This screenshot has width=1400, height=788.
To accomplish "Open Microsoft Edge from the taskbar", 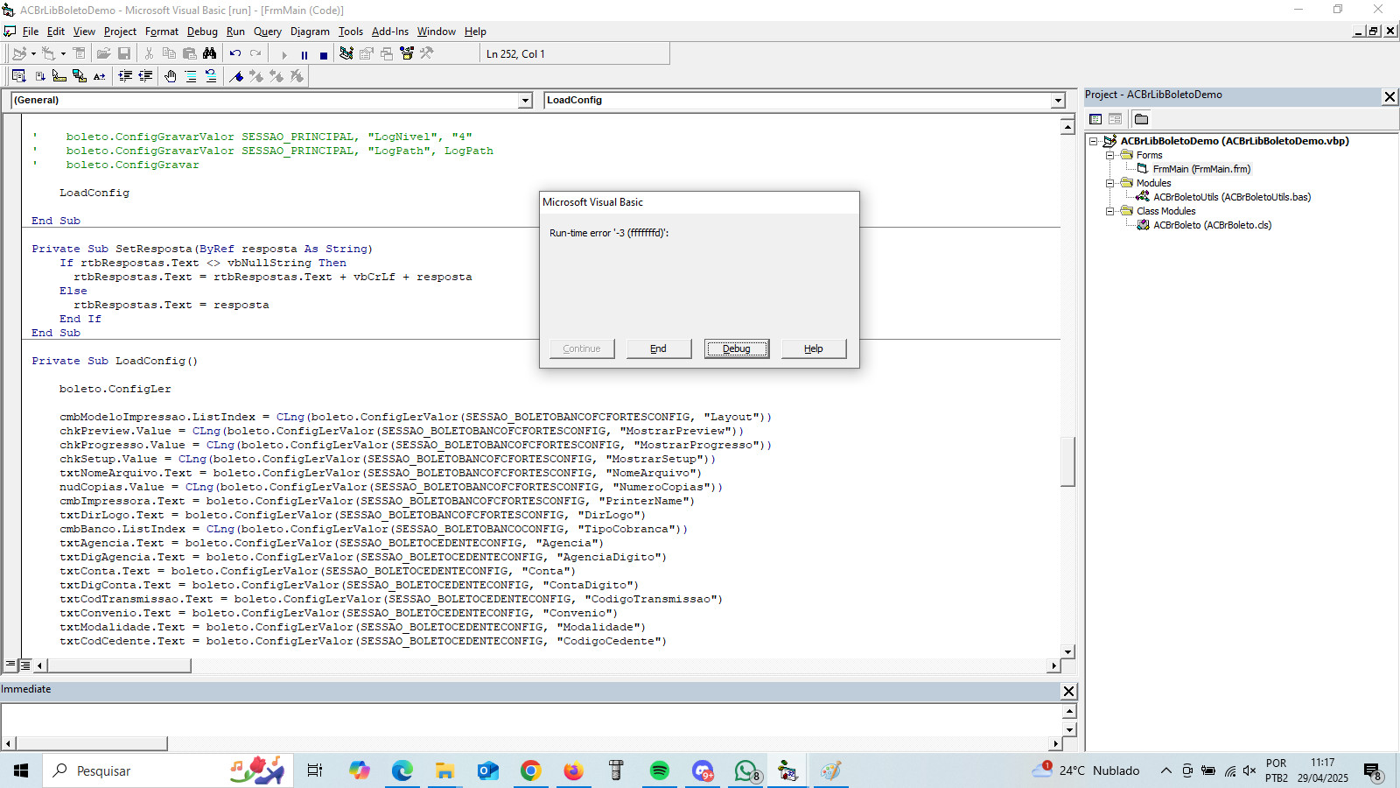I will [x=402, y=770].
